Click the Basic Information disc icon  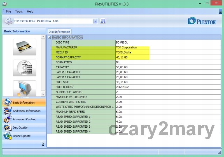tap(8, 102)
